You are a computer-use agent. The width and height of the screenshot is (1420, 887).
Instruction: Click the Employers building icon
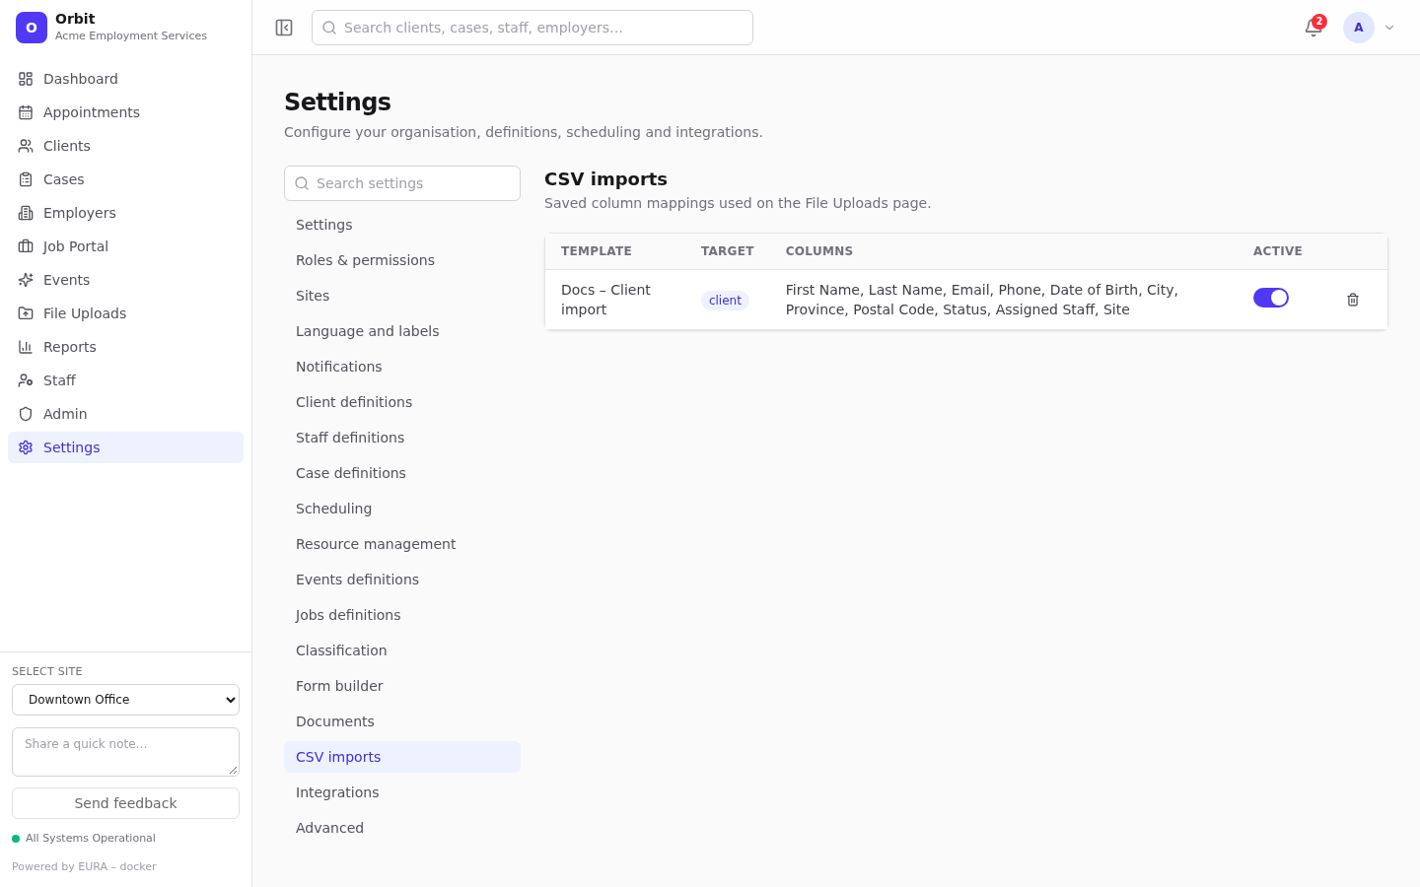(26, 213)
